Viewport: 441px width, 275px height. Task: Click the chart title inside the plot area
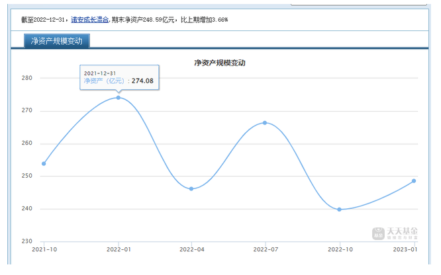220,63
